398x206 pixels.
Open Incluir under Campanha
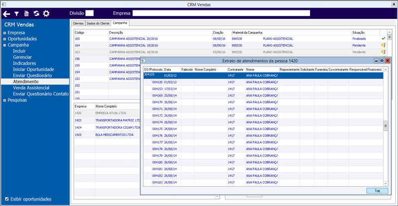[x=19, y=51]
